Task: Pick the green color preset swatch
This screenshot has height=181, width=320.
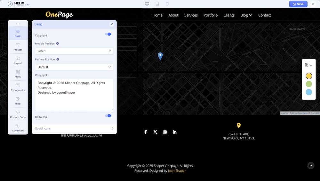Action: tap(309, 84)
